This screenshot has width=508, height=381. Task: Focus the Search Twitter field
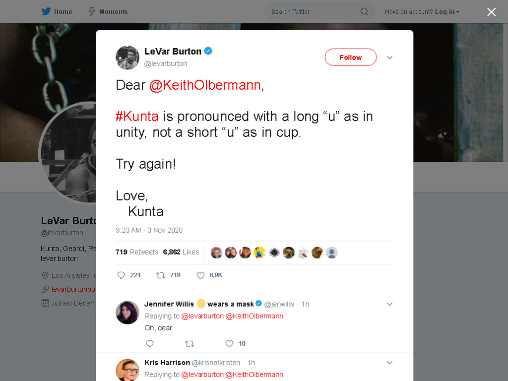click(x=319, y=12)
